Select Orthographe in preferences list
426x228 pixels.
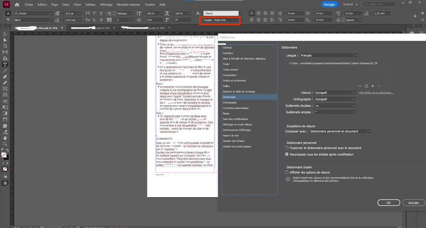(230, 103)
